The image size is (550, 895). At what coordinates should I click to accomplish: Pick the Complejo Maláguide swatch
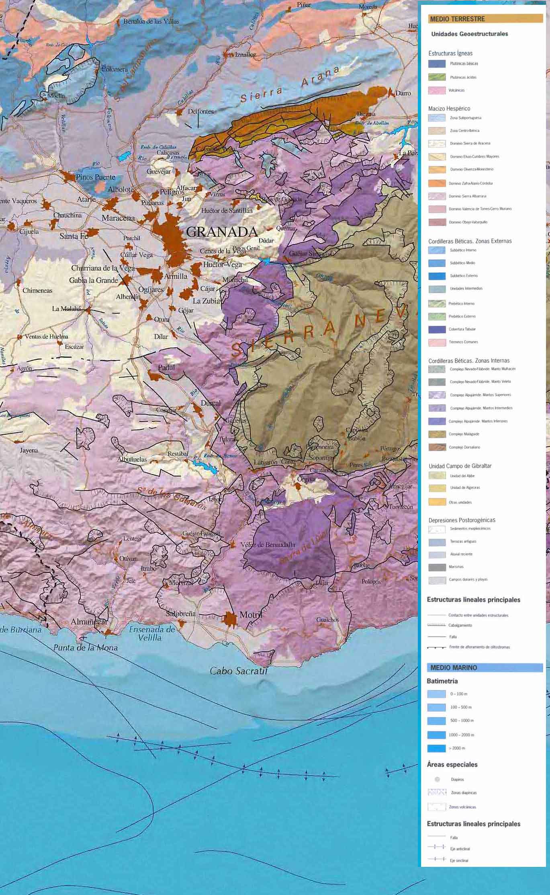click(x=437, y=434)
